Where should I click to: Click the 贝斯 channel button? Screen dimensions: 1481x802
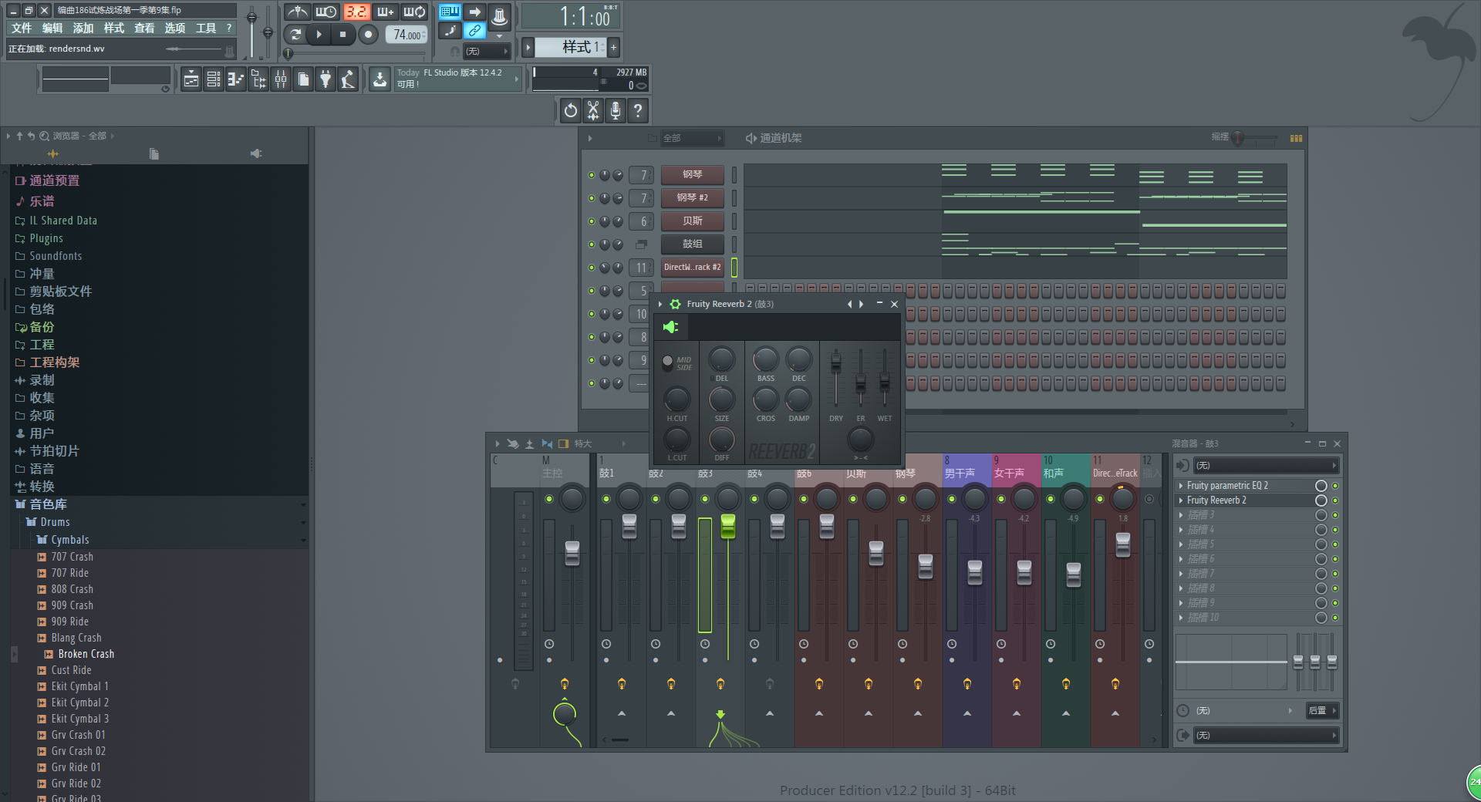point(692,221)
